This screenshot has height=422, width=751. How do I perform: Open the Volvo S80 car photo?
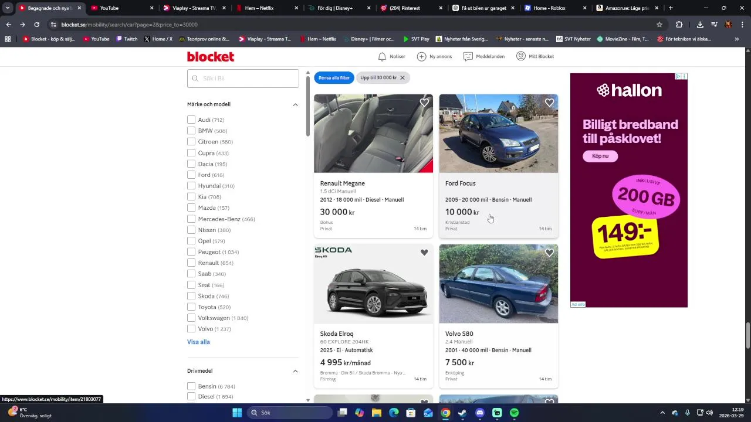click(499, 284)
